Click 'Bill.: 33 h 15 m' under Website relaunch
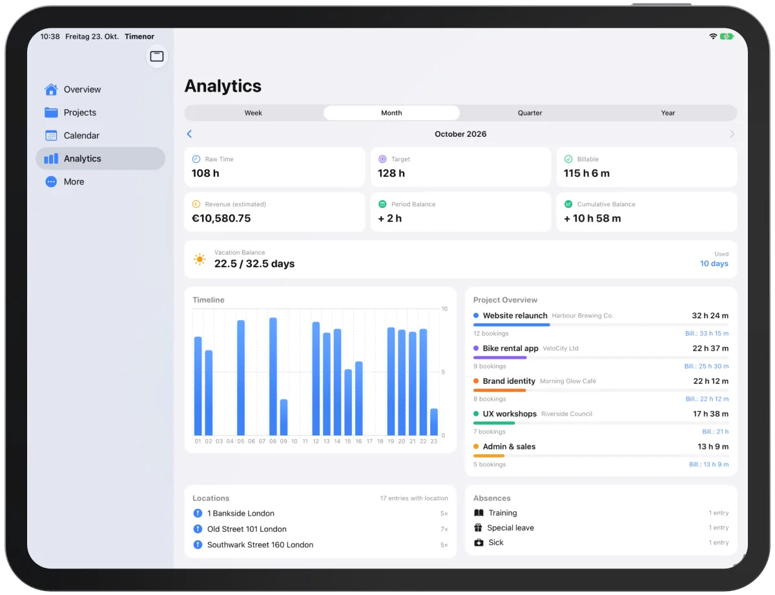 [x=707, y=334]
